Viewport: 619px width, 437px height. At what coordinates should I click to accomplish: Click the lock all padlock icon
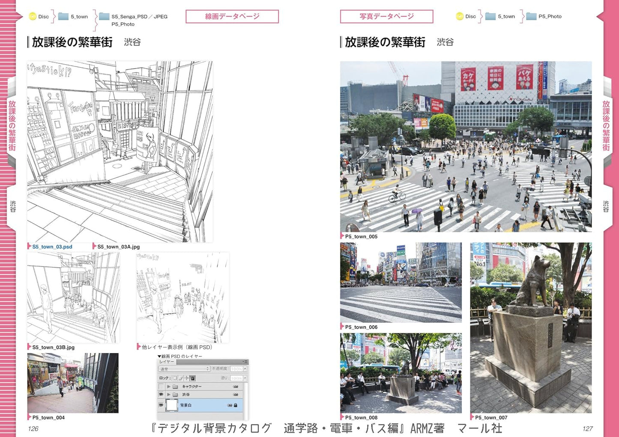pyautogui.click(x=192, y=378)
